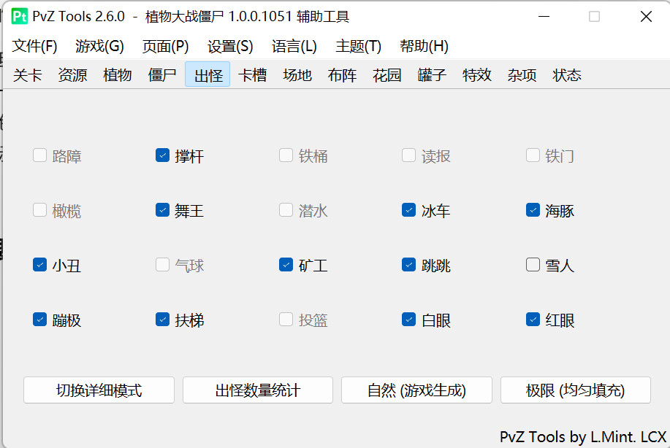670x448 pixels.
Task: Switch to the 资源 tab
Action: click(72, 75)
